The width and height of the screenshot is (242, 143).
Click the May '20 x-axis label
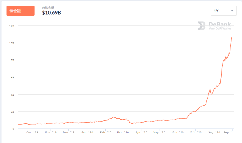[x=159, y=133]
